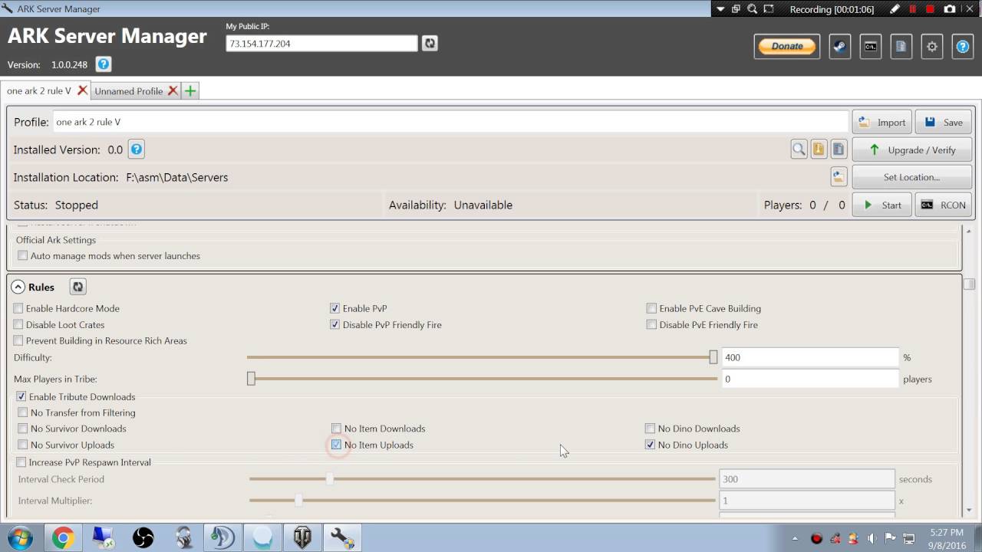The width and height of the screenshot is (982, 552).
Task: Add a new profile tab
Action: click(190, 90)
